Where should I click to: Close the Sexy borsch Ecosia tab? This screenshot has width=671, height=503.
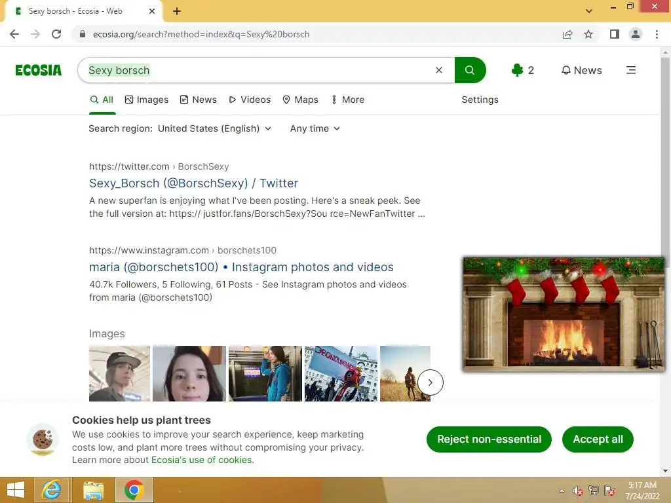click(x=152, y=11)
